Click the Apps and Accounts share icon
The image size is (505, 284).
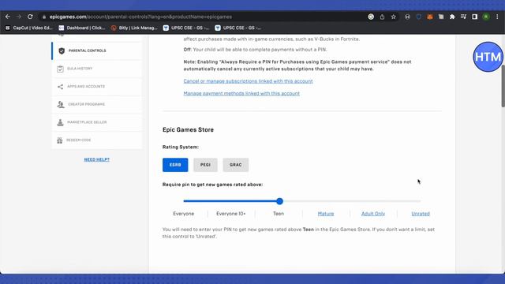coord(60,87)
